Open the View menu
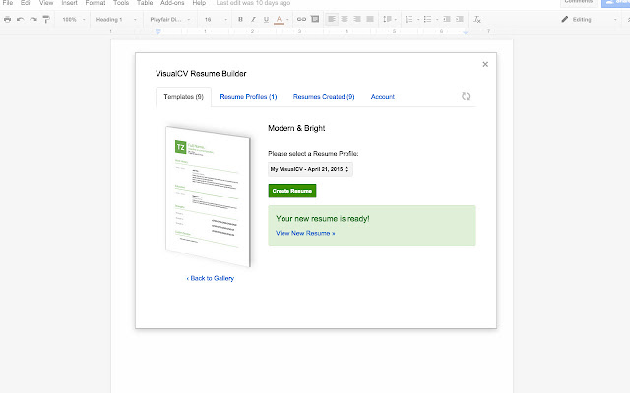The image size is (630, 393). coord(46,3)
